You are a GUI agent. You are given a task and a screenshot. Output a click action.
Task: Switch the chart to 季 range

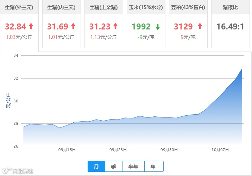click(114, 167)
